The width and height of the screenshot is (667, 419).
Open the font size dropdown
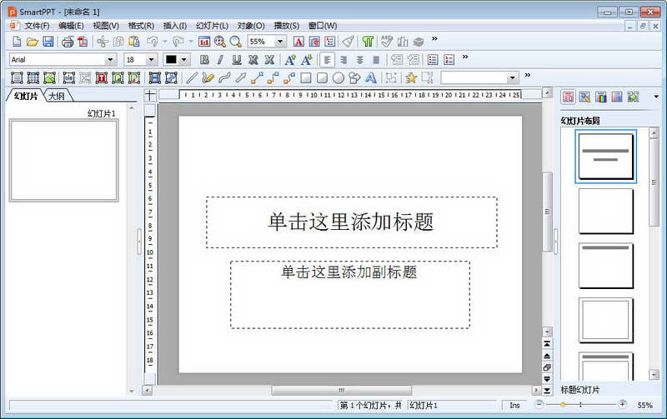[151, 60]
